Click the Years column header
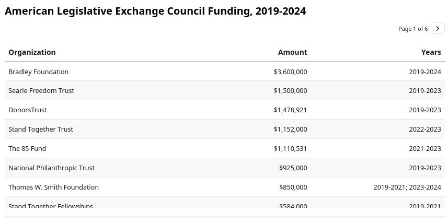The image size is (448, 223). pos(431,52)
